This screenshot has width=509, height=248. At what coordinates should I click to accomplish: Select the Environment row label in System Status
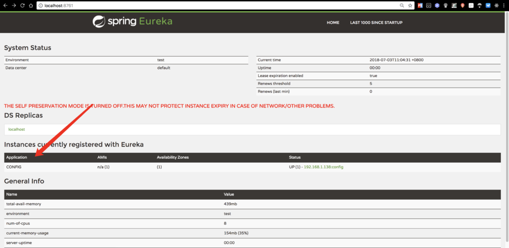(17, 60)
